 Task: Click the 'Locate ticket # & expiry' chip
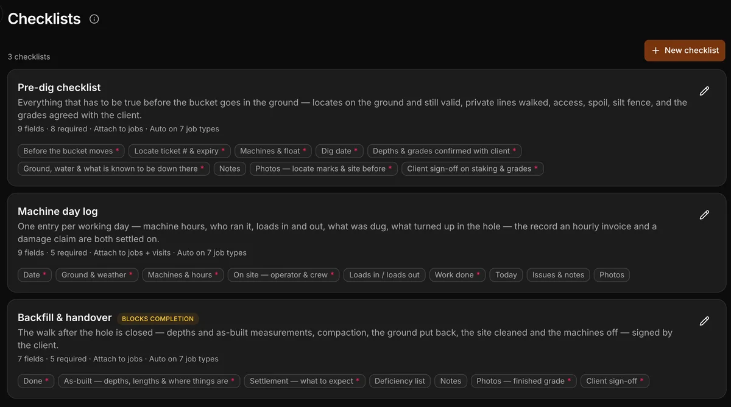click(179, 151)
